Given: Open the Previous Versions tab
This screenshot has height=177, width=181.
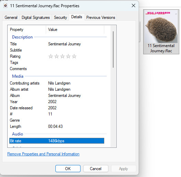Looking at the screenshot, I should [101, 18].
